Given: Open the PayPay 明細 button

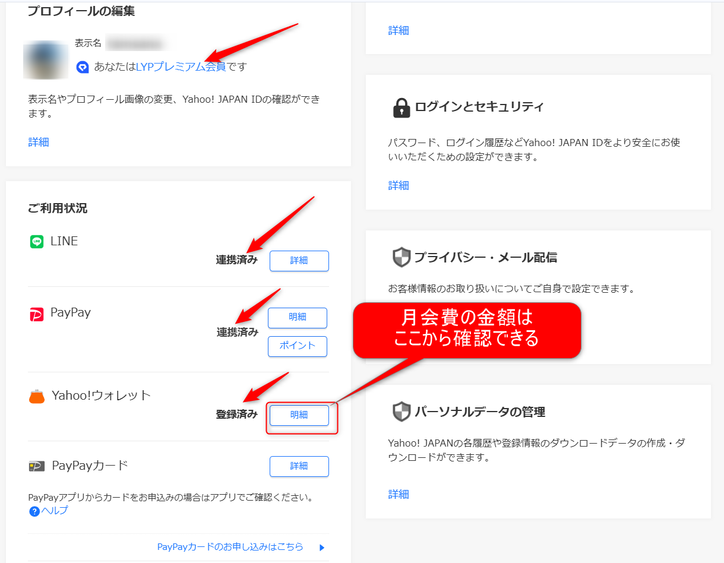Looking at the screenshot, I should pos(297,318).
